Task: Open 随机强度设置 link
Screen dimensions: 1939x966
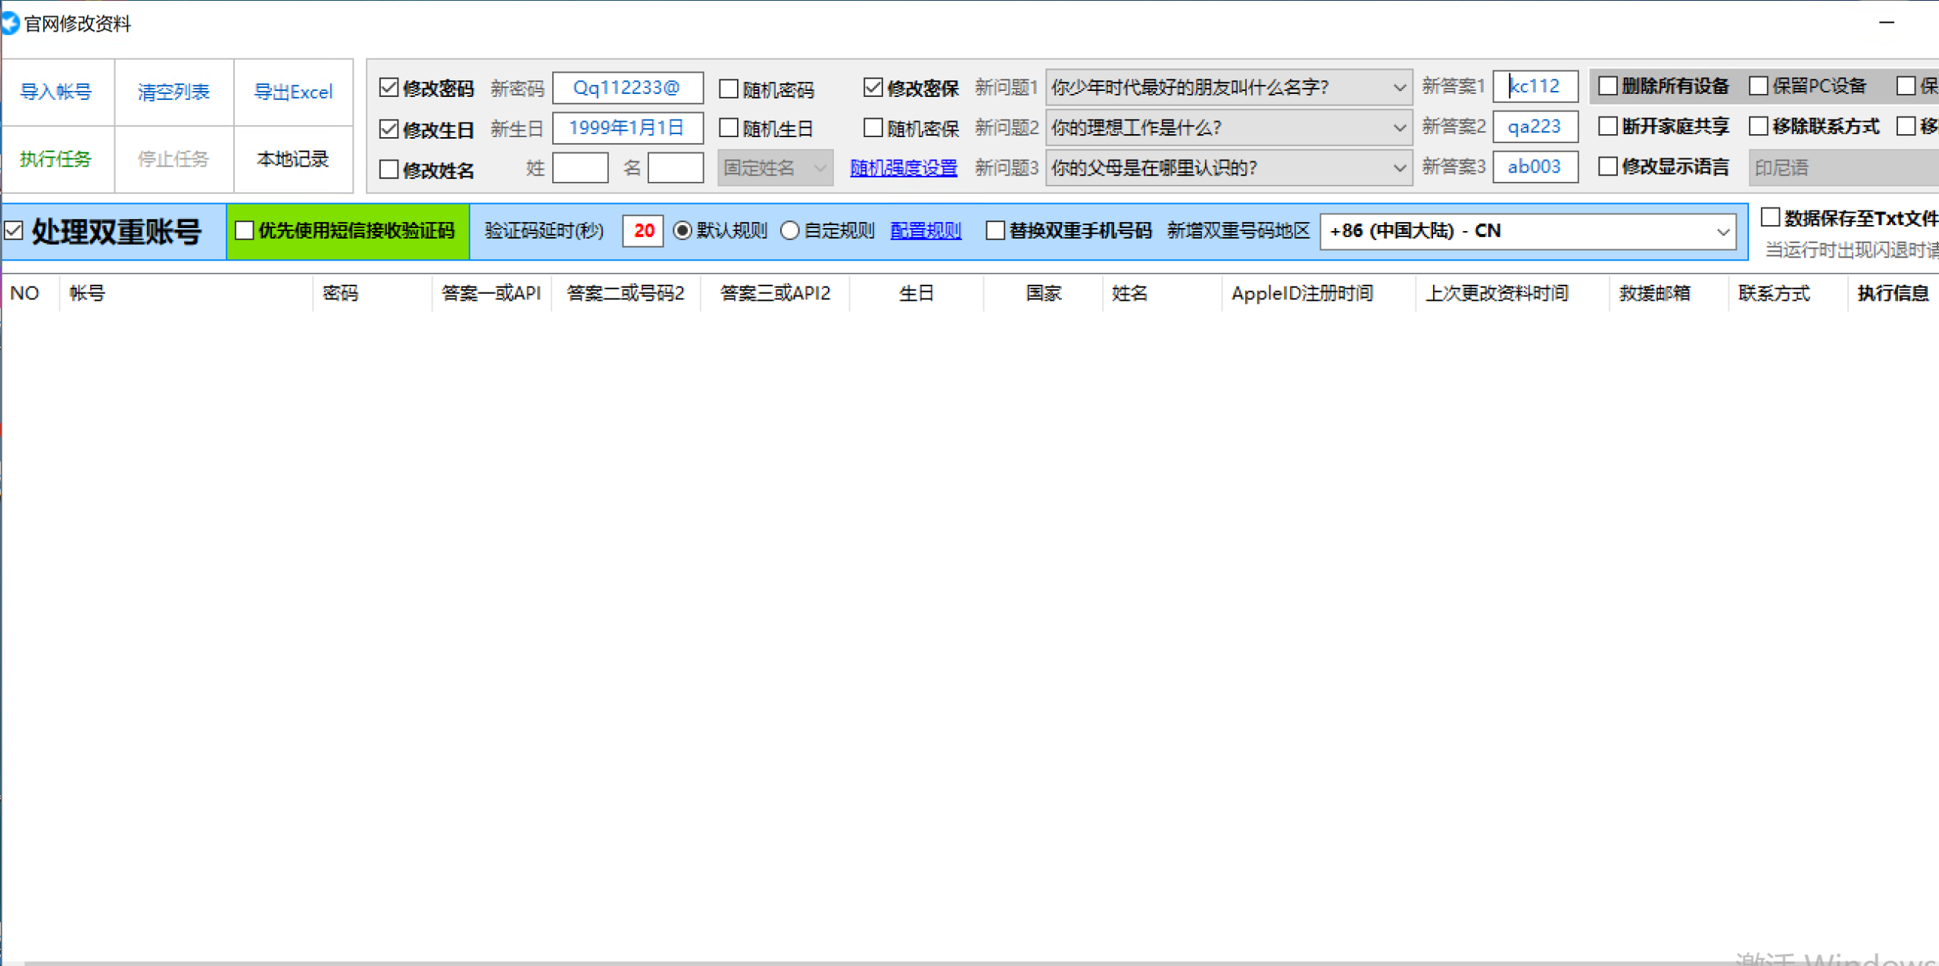Action: coord(904,168)
